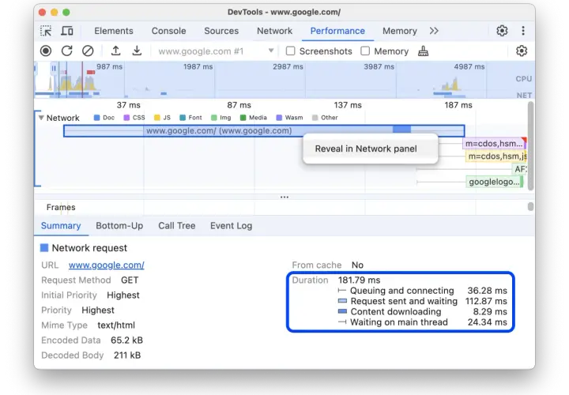Open the www.google.com/ URL link
The width and height of the screenshot is (569, 395).
[x=107, y=265]
